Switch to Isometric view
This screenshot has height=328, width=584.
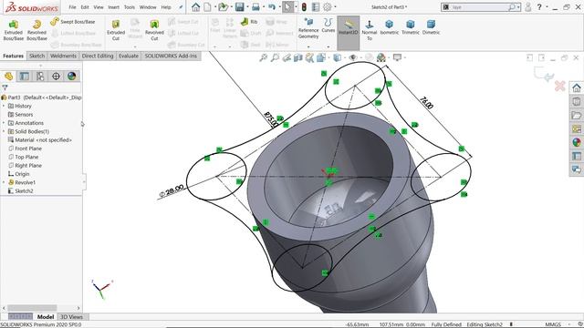tap(390, 27)
